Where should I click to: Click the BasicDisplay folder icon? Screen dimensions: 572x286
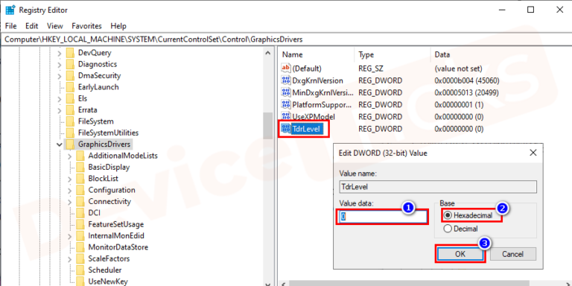coord(80,167)
